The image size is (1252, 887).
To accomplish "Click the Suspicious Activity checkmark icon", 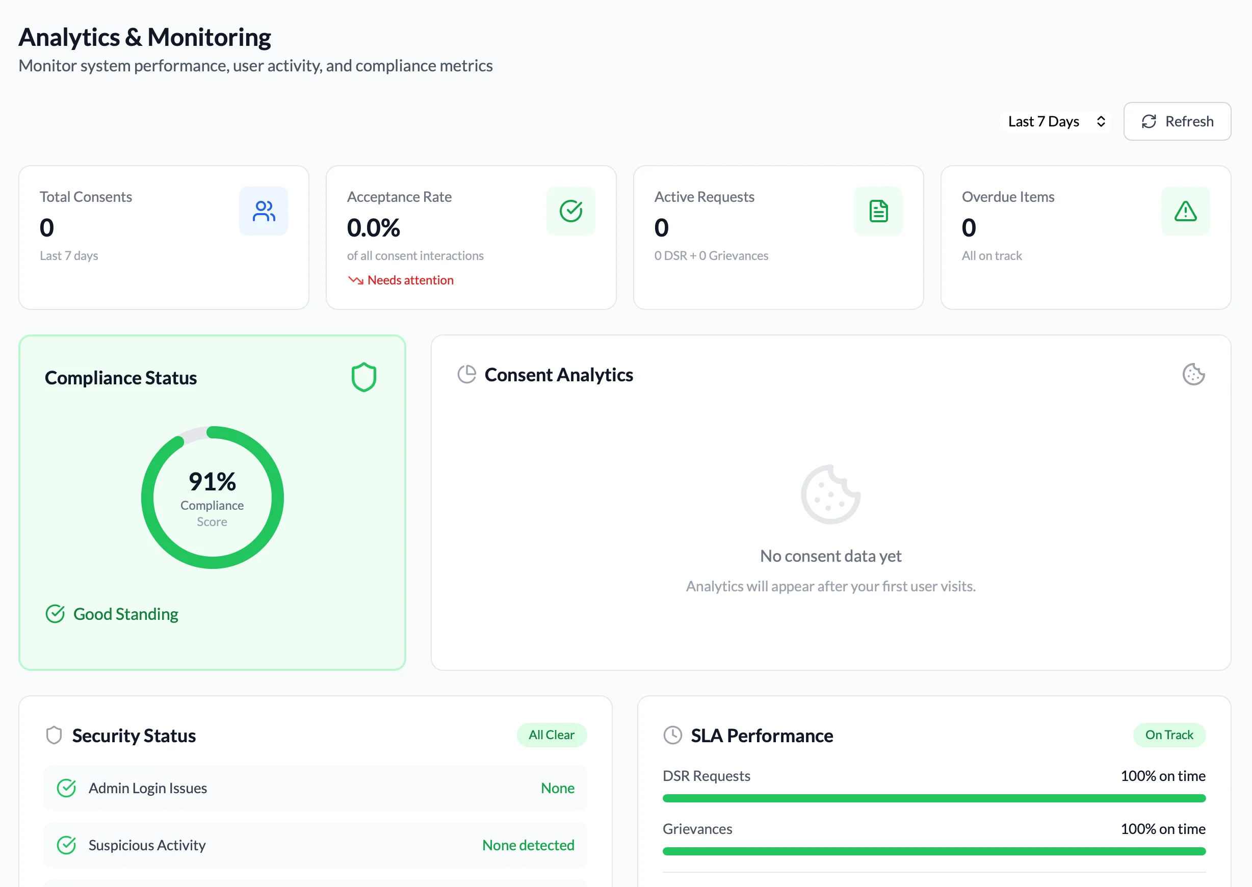I will [x=66, y=844].
